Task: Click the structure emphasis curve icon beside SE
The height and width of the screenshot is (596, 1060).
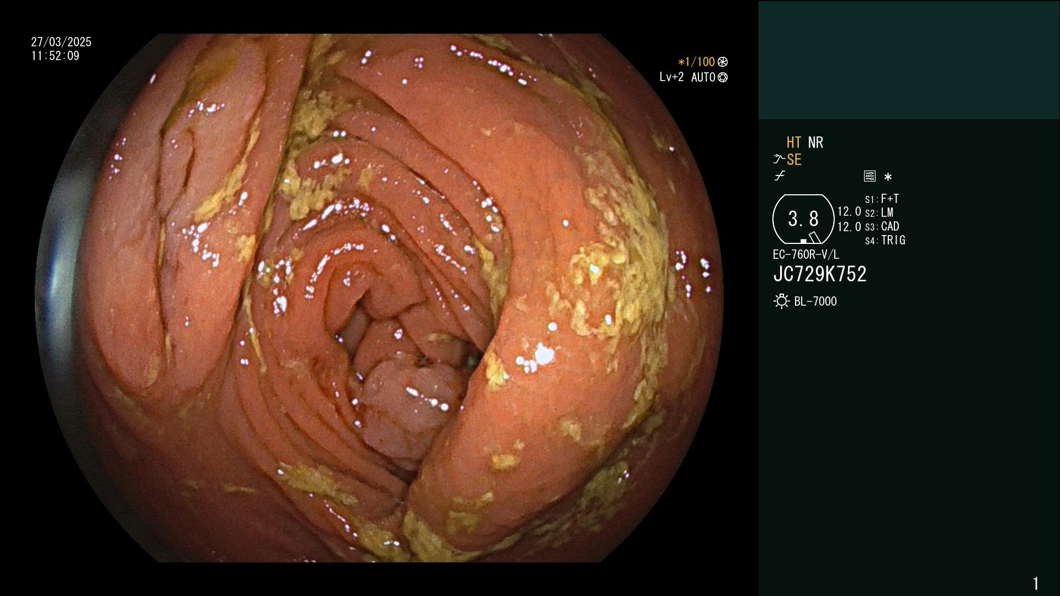Action: tap(779, 159)
